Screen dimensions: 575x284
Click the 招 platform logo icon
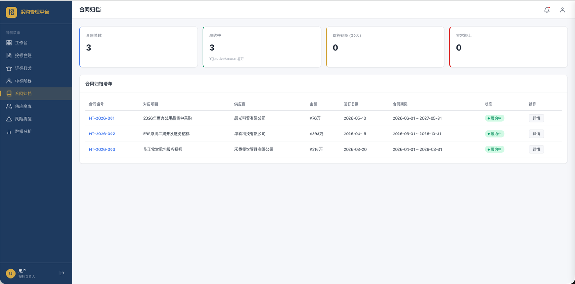pos(11,12)
